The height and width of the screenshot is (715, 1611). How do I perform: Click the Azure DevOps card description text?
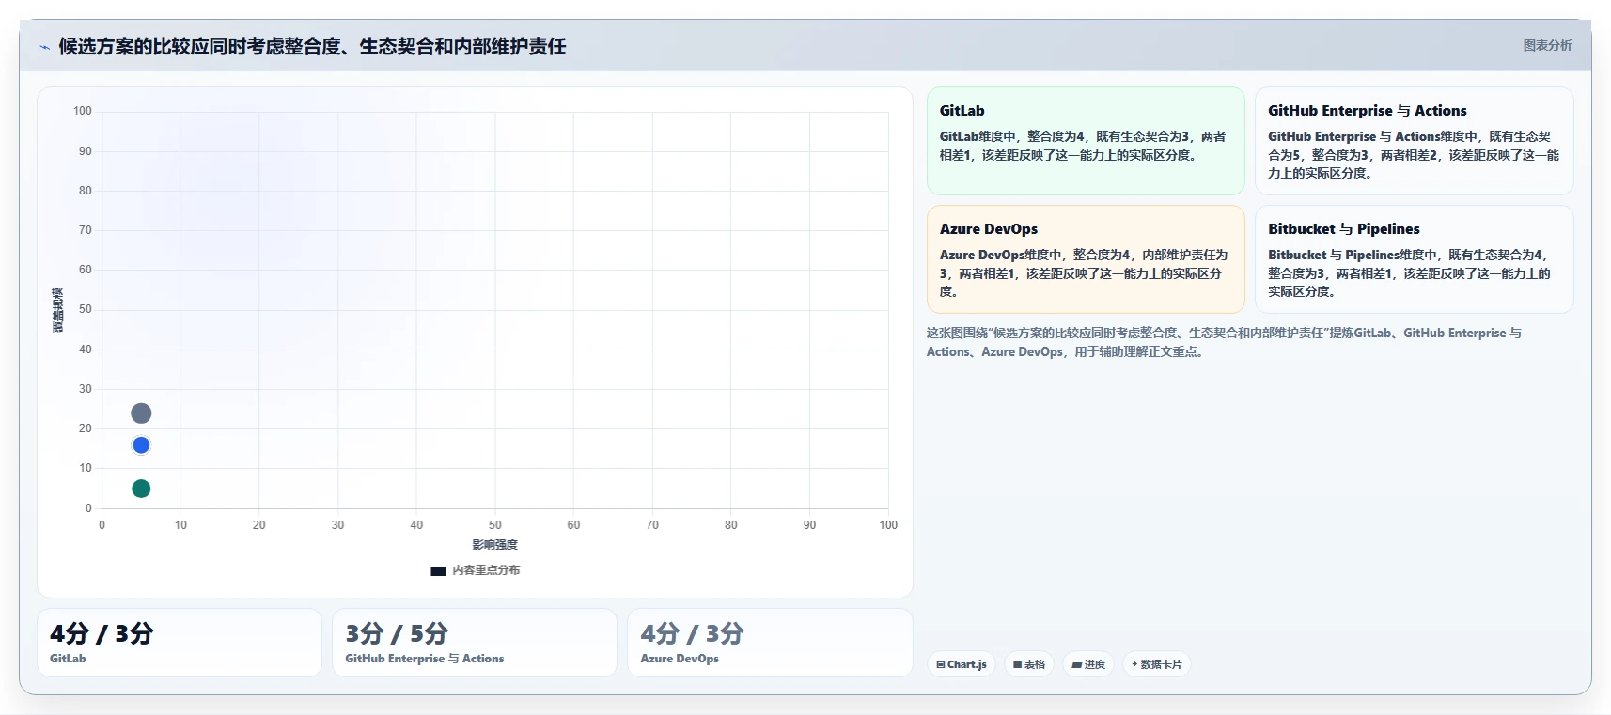[x=1084, y=273]
